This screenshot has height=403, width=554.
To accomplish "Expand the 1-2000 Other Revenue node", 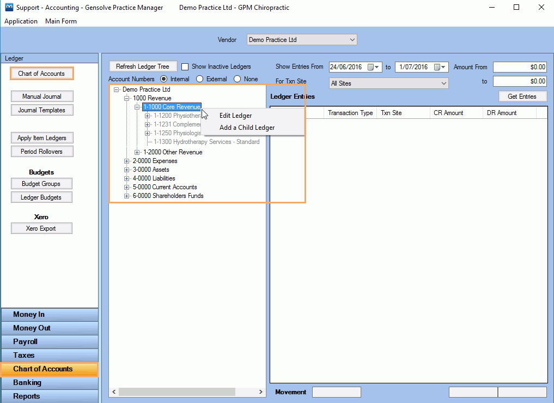I will 137,152.
